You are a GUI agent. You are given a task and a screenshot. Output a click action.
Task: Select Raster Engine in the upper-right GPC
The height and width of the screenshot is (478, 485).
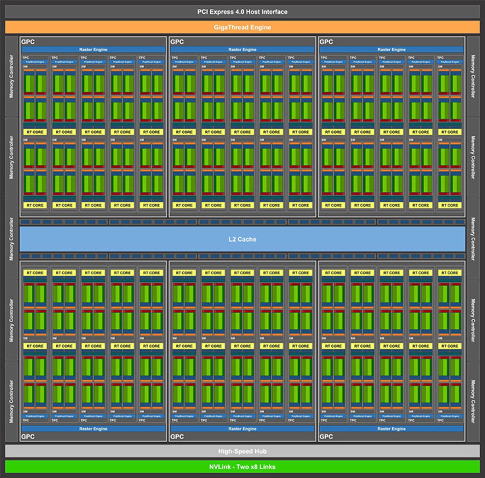tap(391, 49)
